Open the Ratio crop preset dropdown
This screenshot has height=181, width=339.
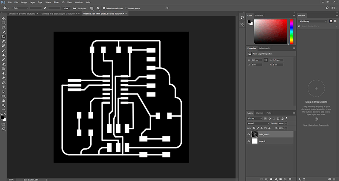20,8
